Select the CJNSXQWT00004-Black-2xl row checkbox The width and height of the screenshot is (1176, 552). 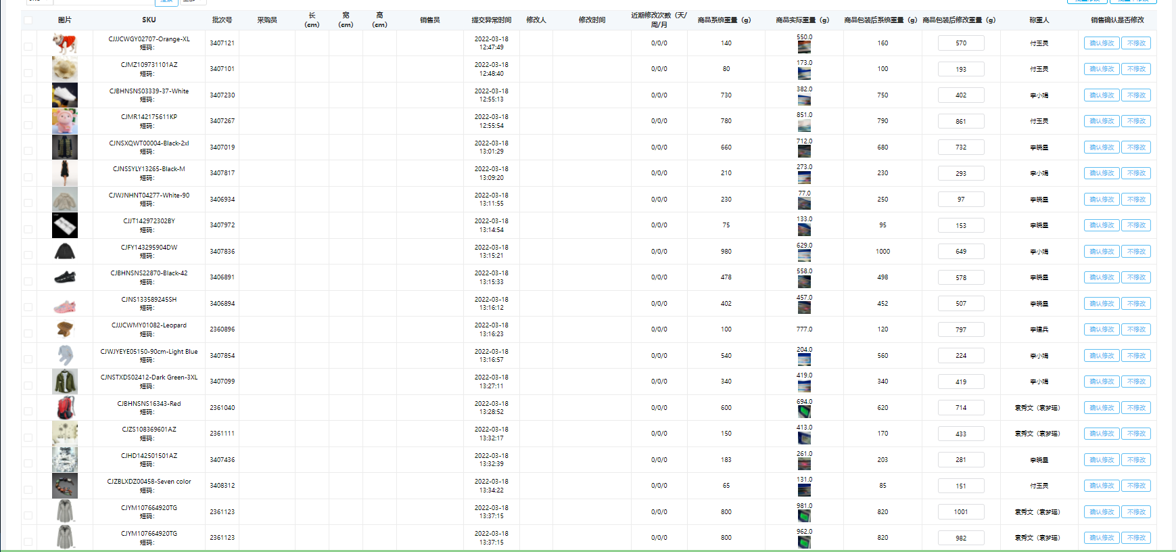28,151
